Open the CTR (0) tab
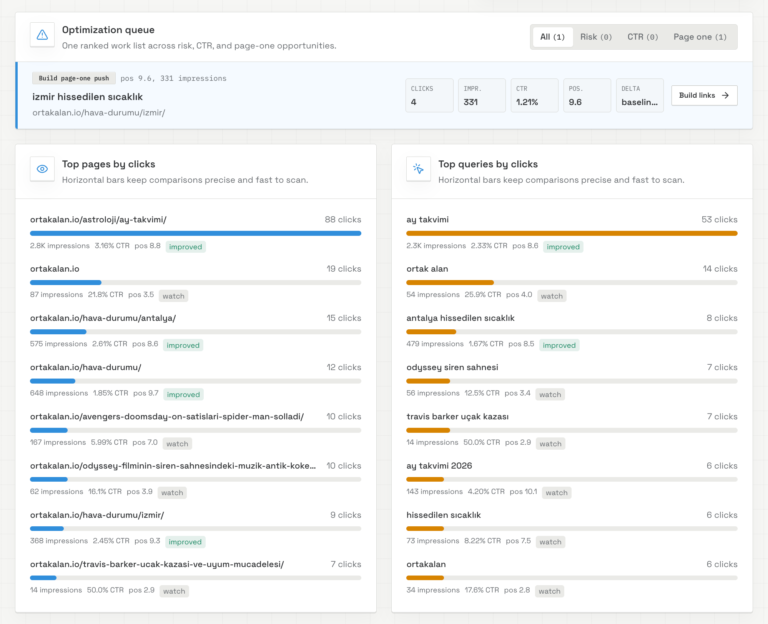 643,37
